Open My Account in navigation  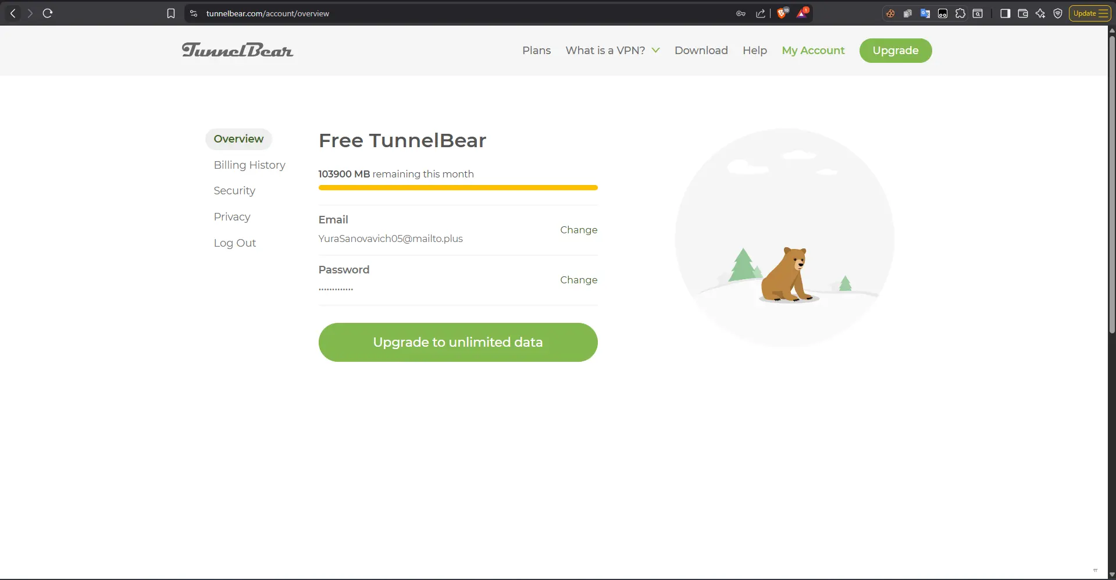pyautogui.click(x=813, y=51)
